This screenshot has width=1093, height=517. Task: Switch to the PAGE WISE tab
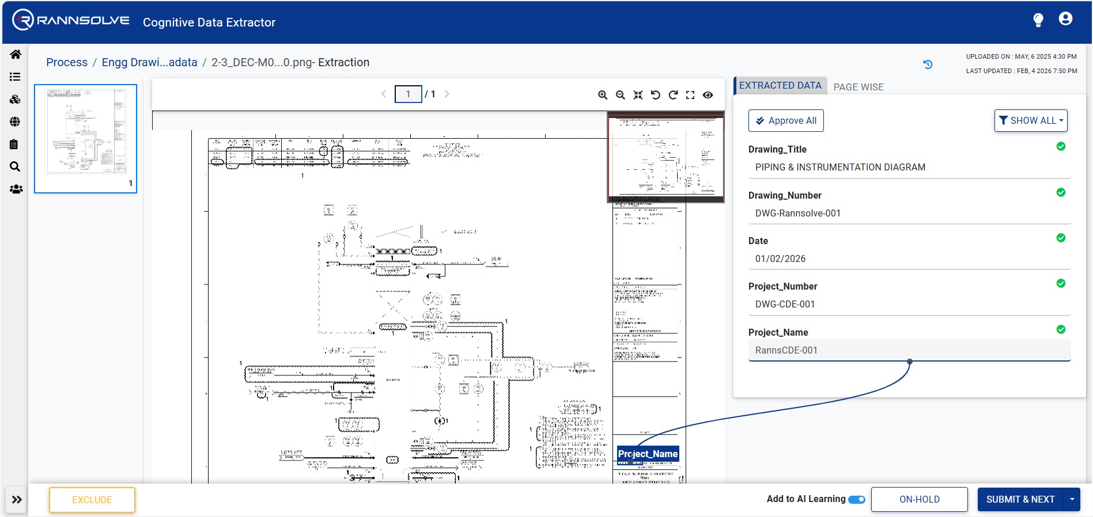[x=858, y=87]
